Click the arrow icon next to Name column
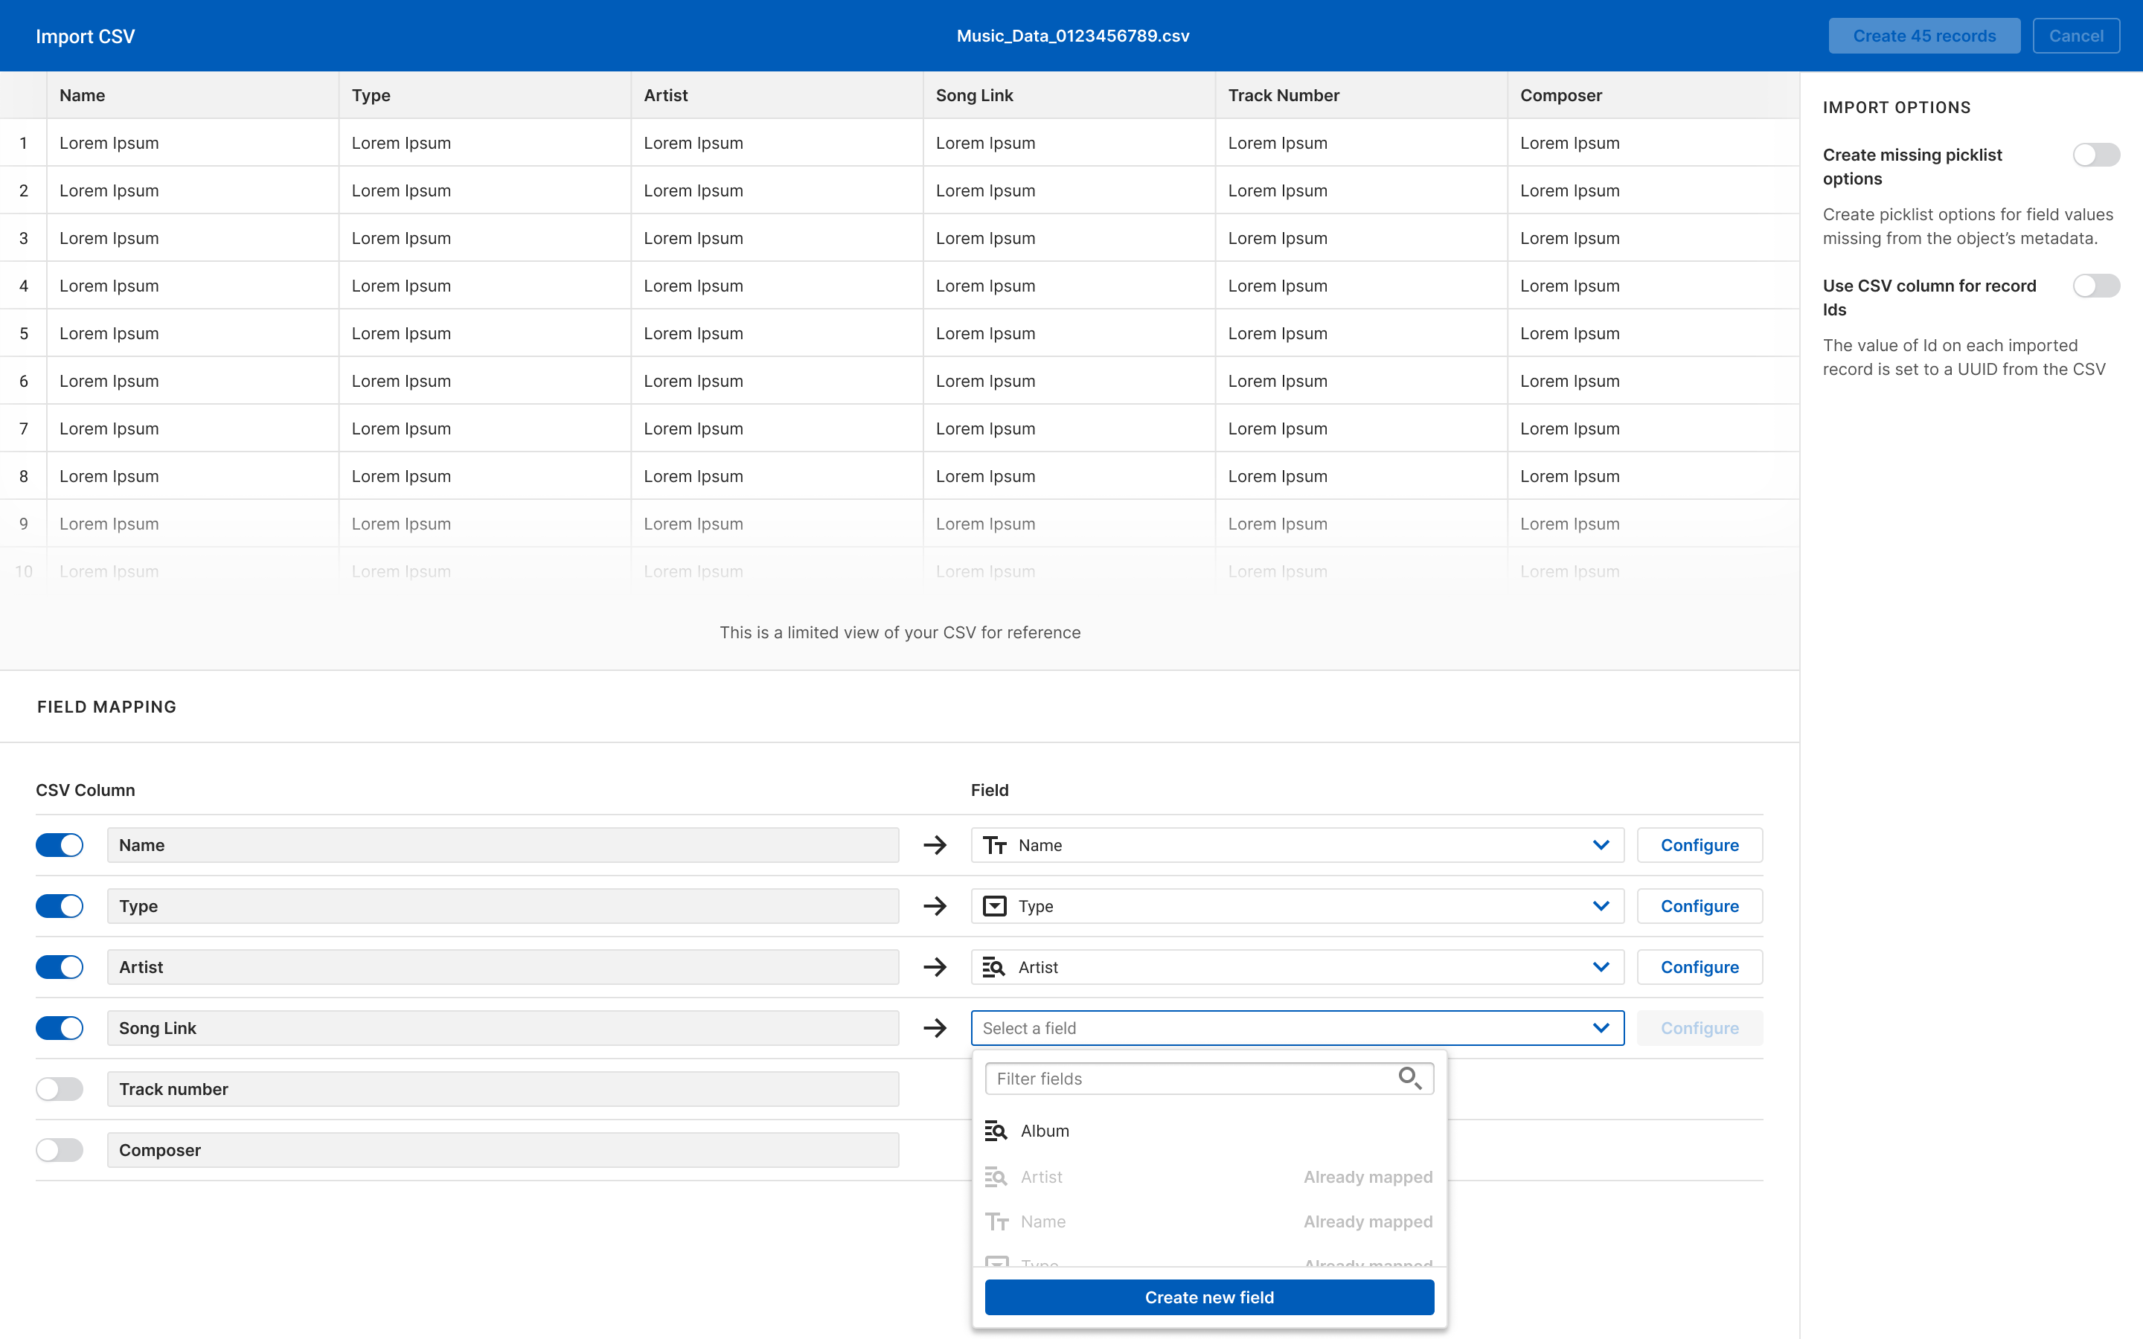2143x1339 pixels. (x=935, y=845)
